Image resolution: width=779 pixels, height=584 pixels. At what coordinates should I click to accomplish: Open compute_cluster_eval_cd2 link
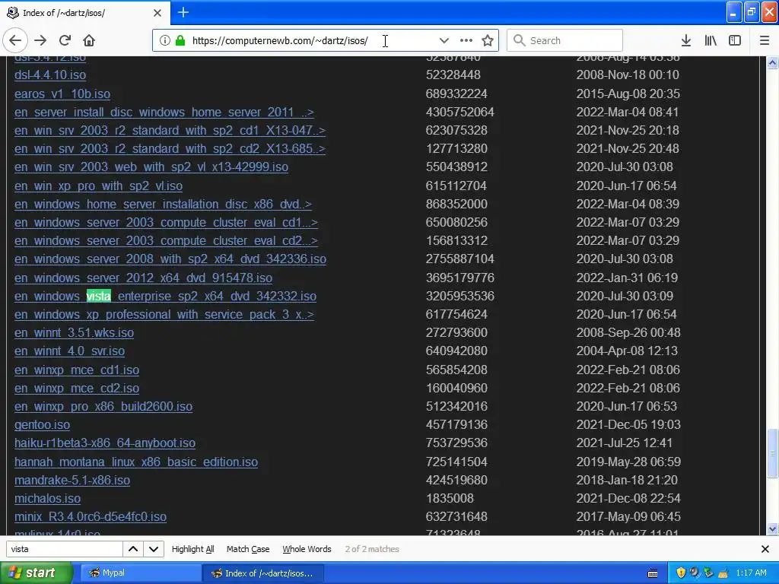(x=166, y=241)
